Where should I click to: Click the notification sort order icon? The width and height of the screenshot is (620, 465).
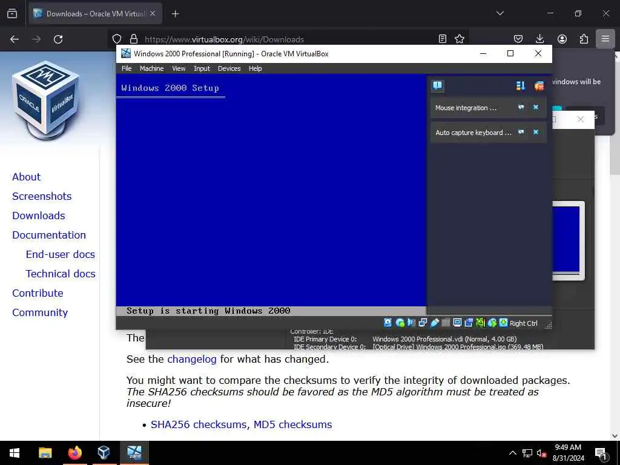pos(520,86)
